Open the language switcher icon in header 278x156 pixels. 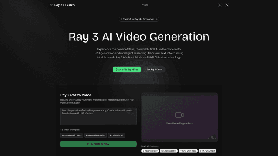click(227, 5)
